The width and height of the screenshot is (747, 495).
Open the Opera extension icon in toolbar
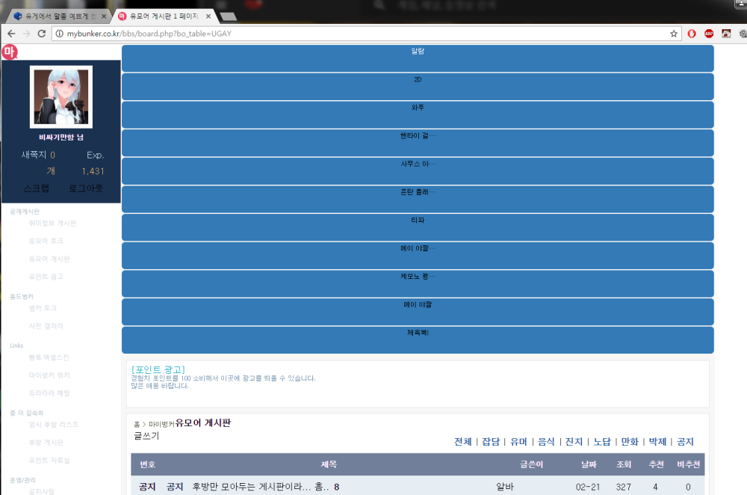(692, 34)
